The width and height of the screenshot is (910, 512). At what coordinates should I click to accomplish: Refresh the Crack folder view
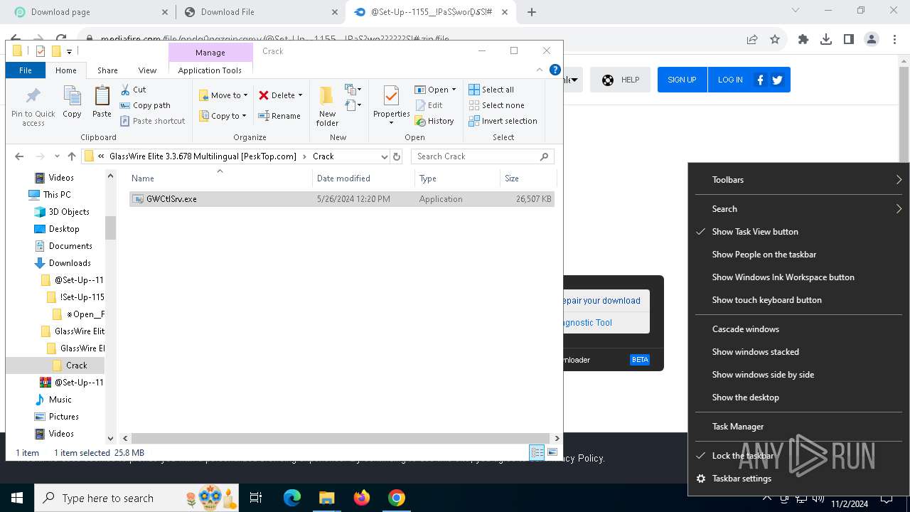click(397, 156)
